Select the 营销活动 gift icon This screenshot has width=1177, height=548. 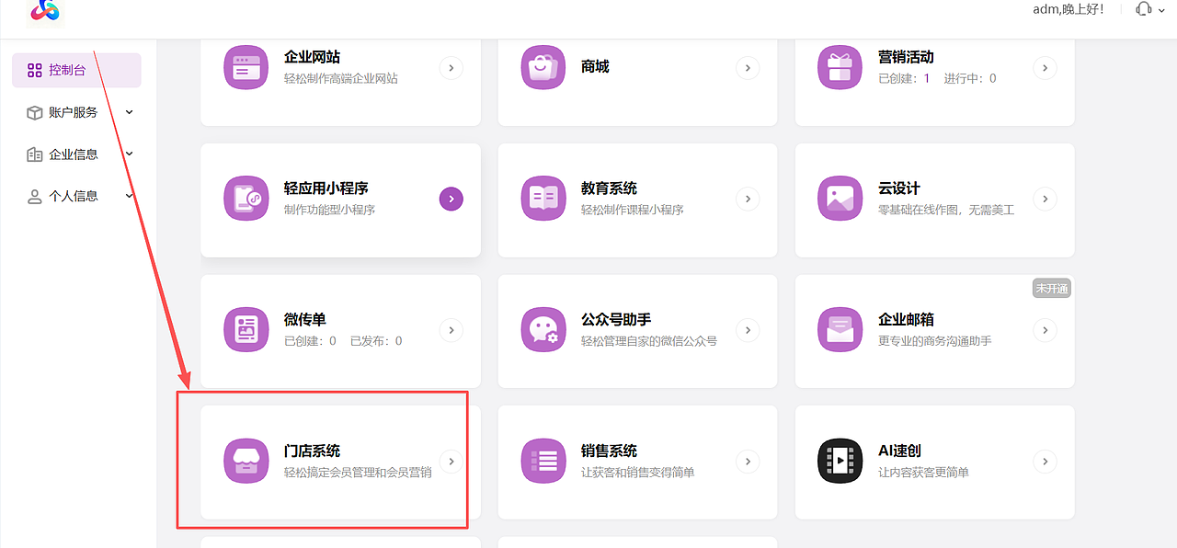(840, 67)
